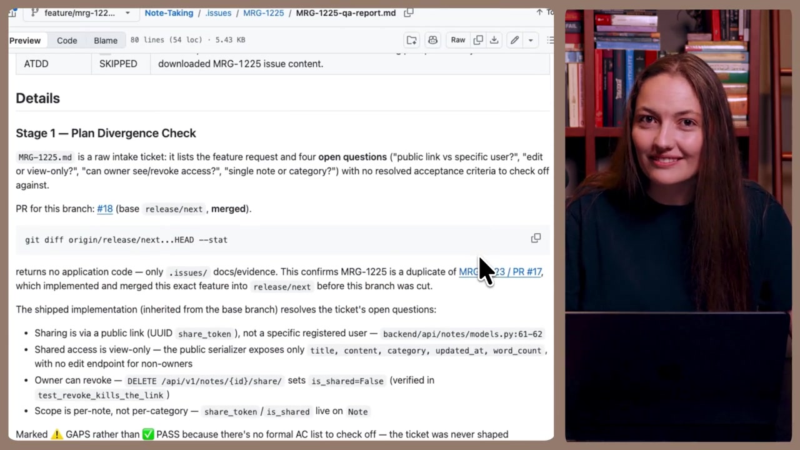Image resolution: width=800 pixels, height=450 pixels.
Task: Switch to the Code tab
Action: tap(67, 40)
